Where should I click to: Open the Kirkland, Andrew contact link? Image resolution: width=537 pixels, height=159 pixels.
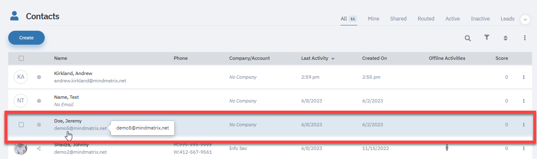pyautogui.click(x=73, y=73)
